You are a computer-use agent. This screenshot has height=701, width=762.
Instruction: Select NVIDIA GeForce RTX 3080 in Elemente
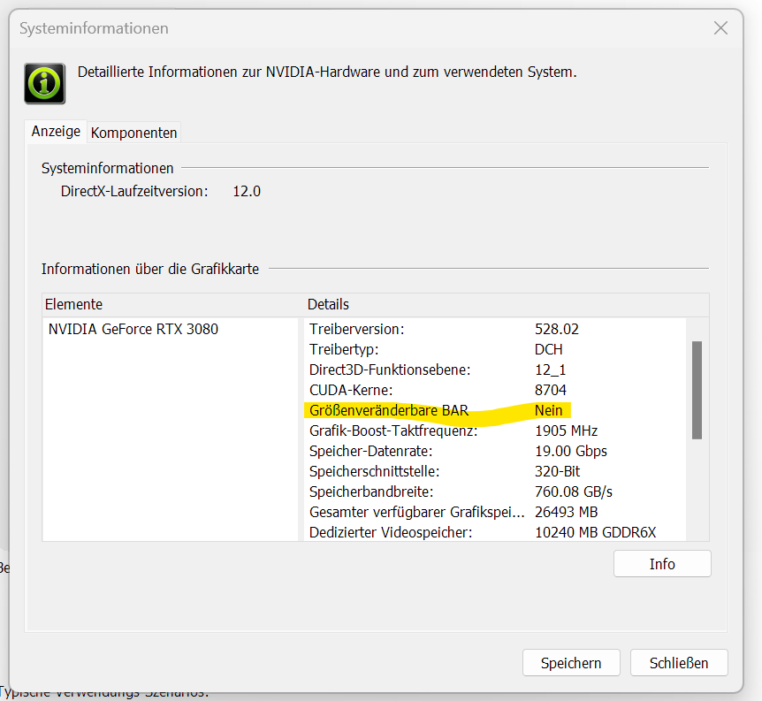point(133,329)
